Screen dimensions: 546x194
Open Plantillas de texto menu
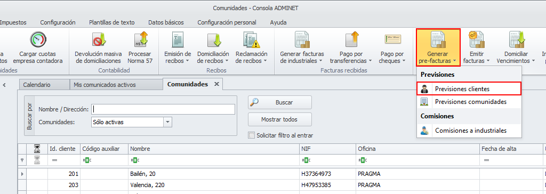coord(112,22)
